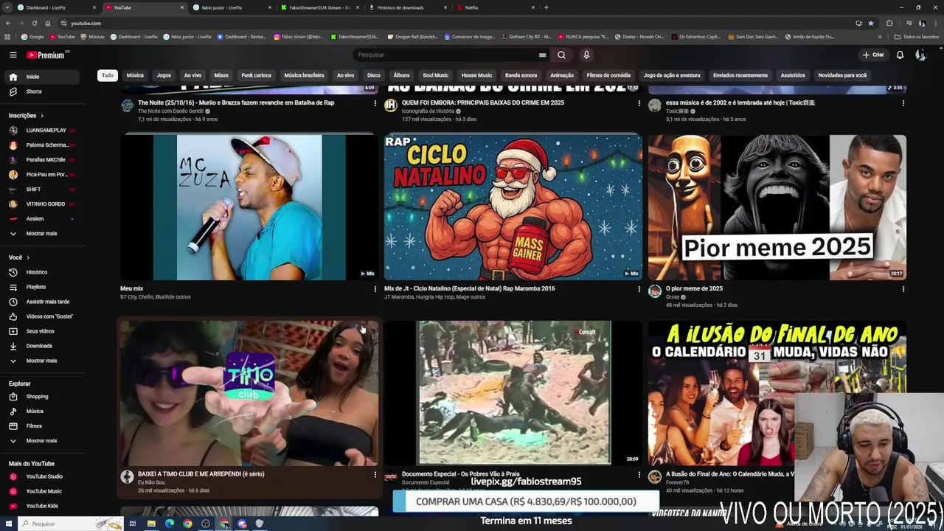Image resolution: width=944 pixels, height=531 pixels.
Task: Open the account avatar menu
Action: point(920,55)
